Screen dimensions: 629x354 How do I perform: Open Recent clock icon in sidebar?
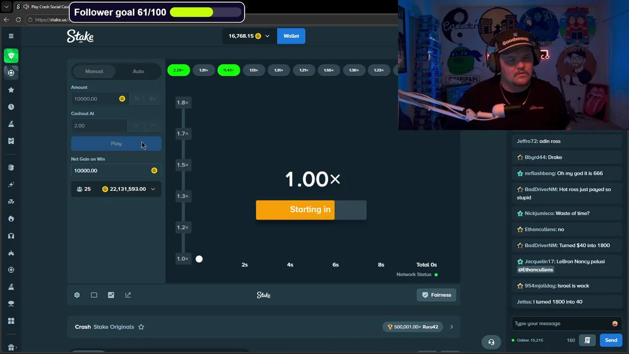point(11,107)
